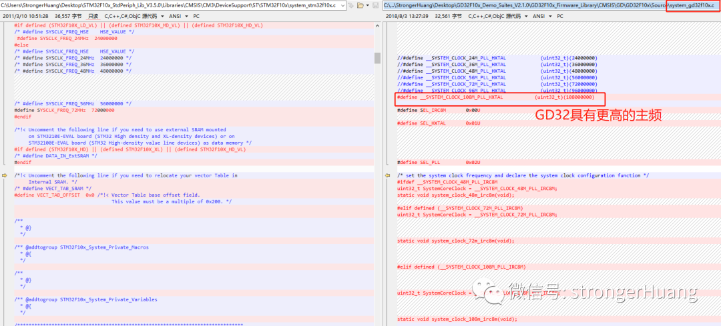
Task: Click the line '#define SYSCLK_FREQ_72MHz 72000000'
Action: (64, 110)
